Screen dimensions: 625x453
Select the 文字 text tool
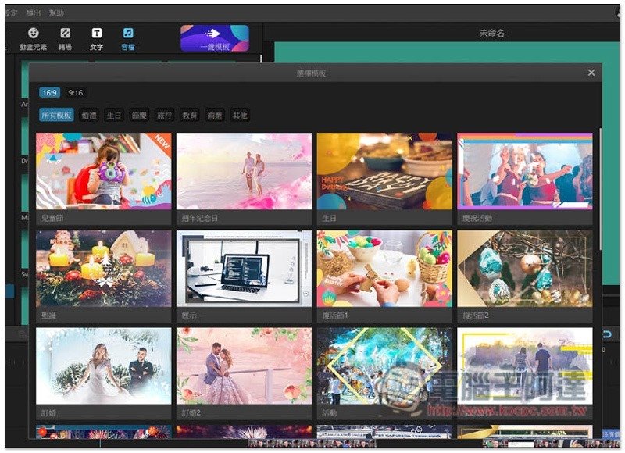97,38
